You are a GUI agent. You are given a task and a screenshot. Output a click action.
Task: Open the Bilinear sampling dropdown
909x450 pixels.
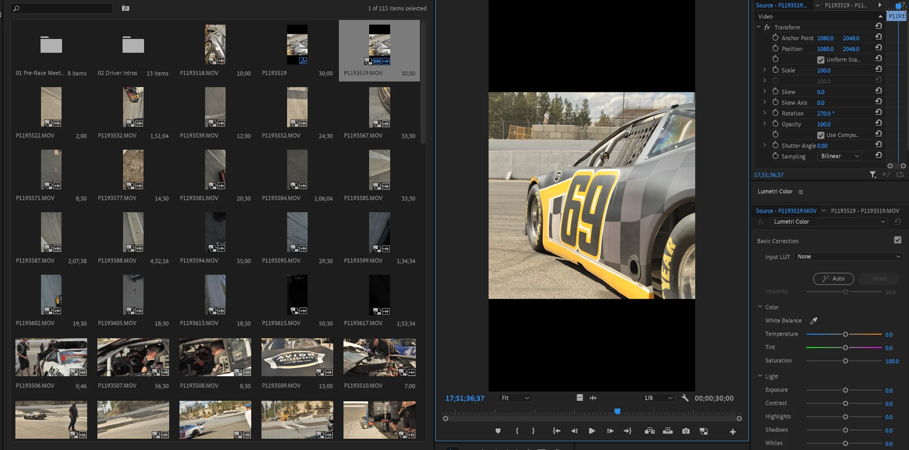coord(839,156)
